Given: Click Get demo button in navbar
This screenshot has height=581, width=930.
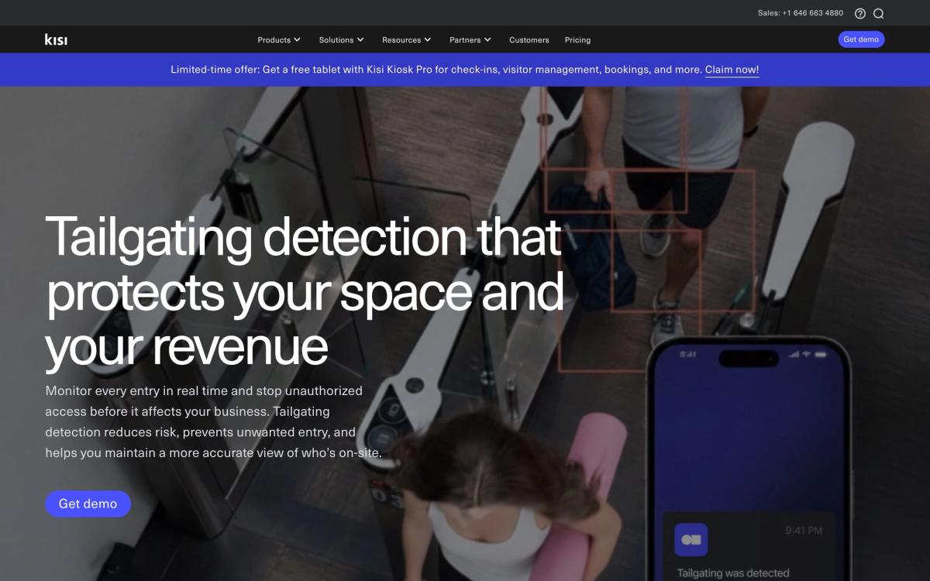Looking at the screenshot, I should (x=861, y=40).
